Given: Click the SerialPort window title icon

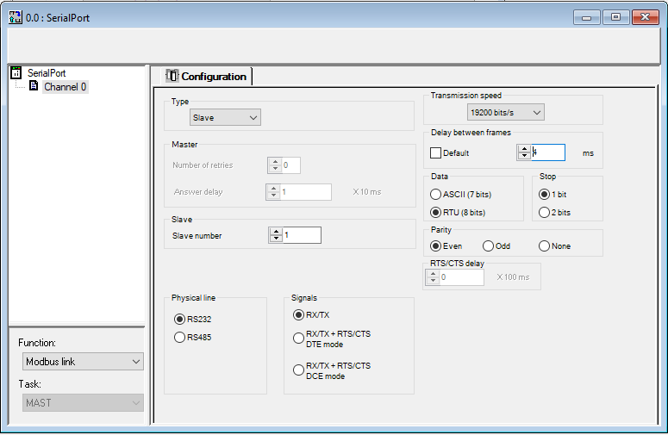Looking at the screenshot, I should click(x=16, y=17).
